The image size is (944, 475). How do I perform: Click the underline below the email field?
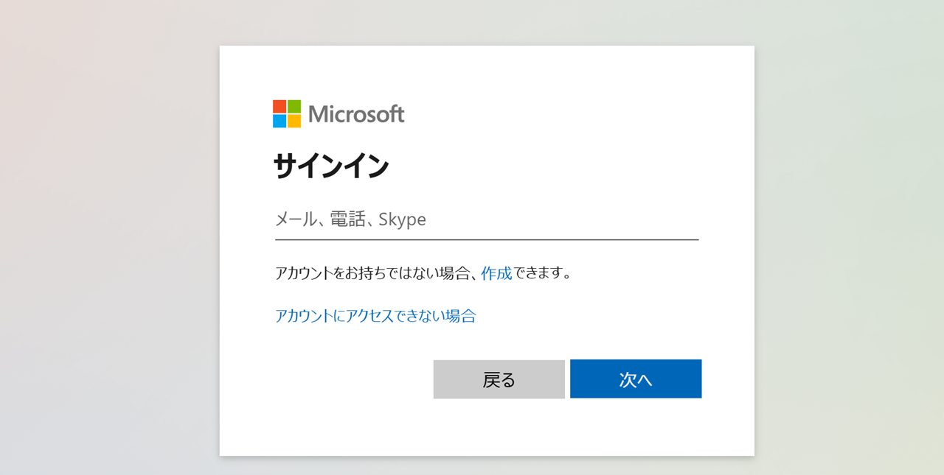point(487,238)
